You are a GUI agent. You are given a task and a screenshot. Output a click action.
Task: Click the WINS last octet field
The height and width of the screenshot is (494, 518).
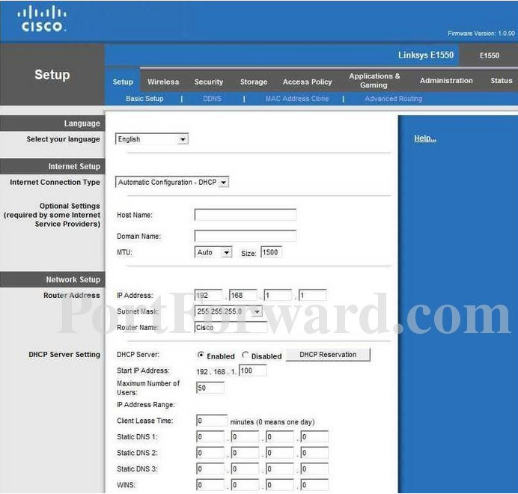coord(314,485)
